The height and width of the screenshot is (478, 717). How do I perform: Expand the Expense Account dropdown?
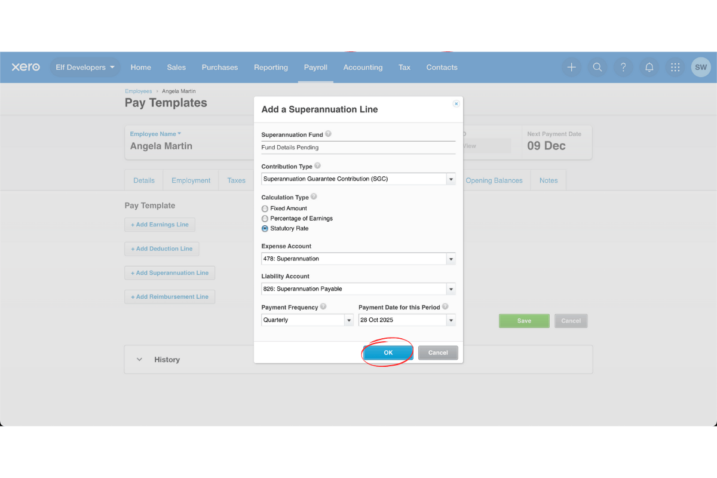pos(451,258)
